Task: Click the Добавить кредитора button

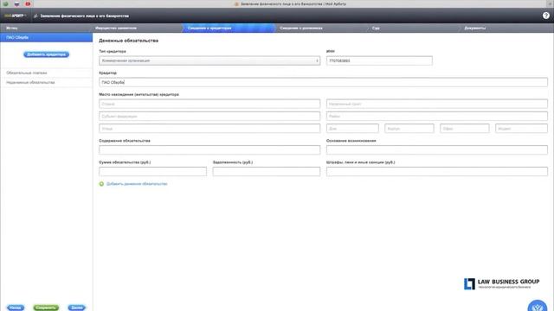Action: point(46,54)
